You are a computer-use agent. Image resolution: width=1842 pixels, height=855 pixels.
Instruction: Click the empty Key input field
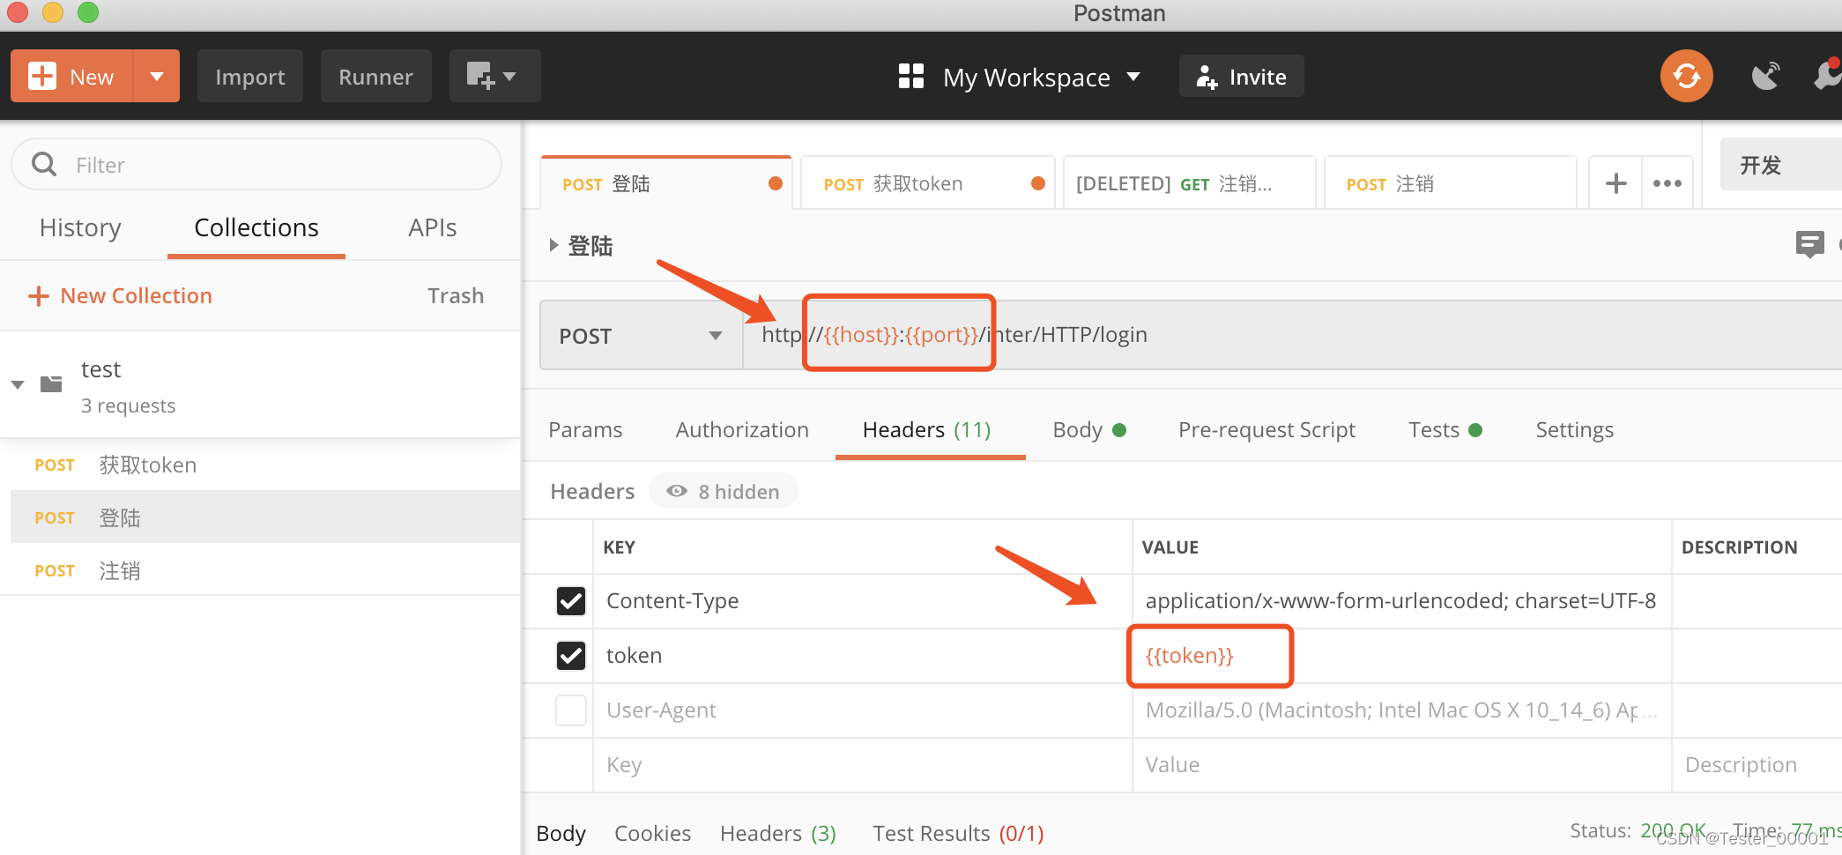click(x=863, y=765)
